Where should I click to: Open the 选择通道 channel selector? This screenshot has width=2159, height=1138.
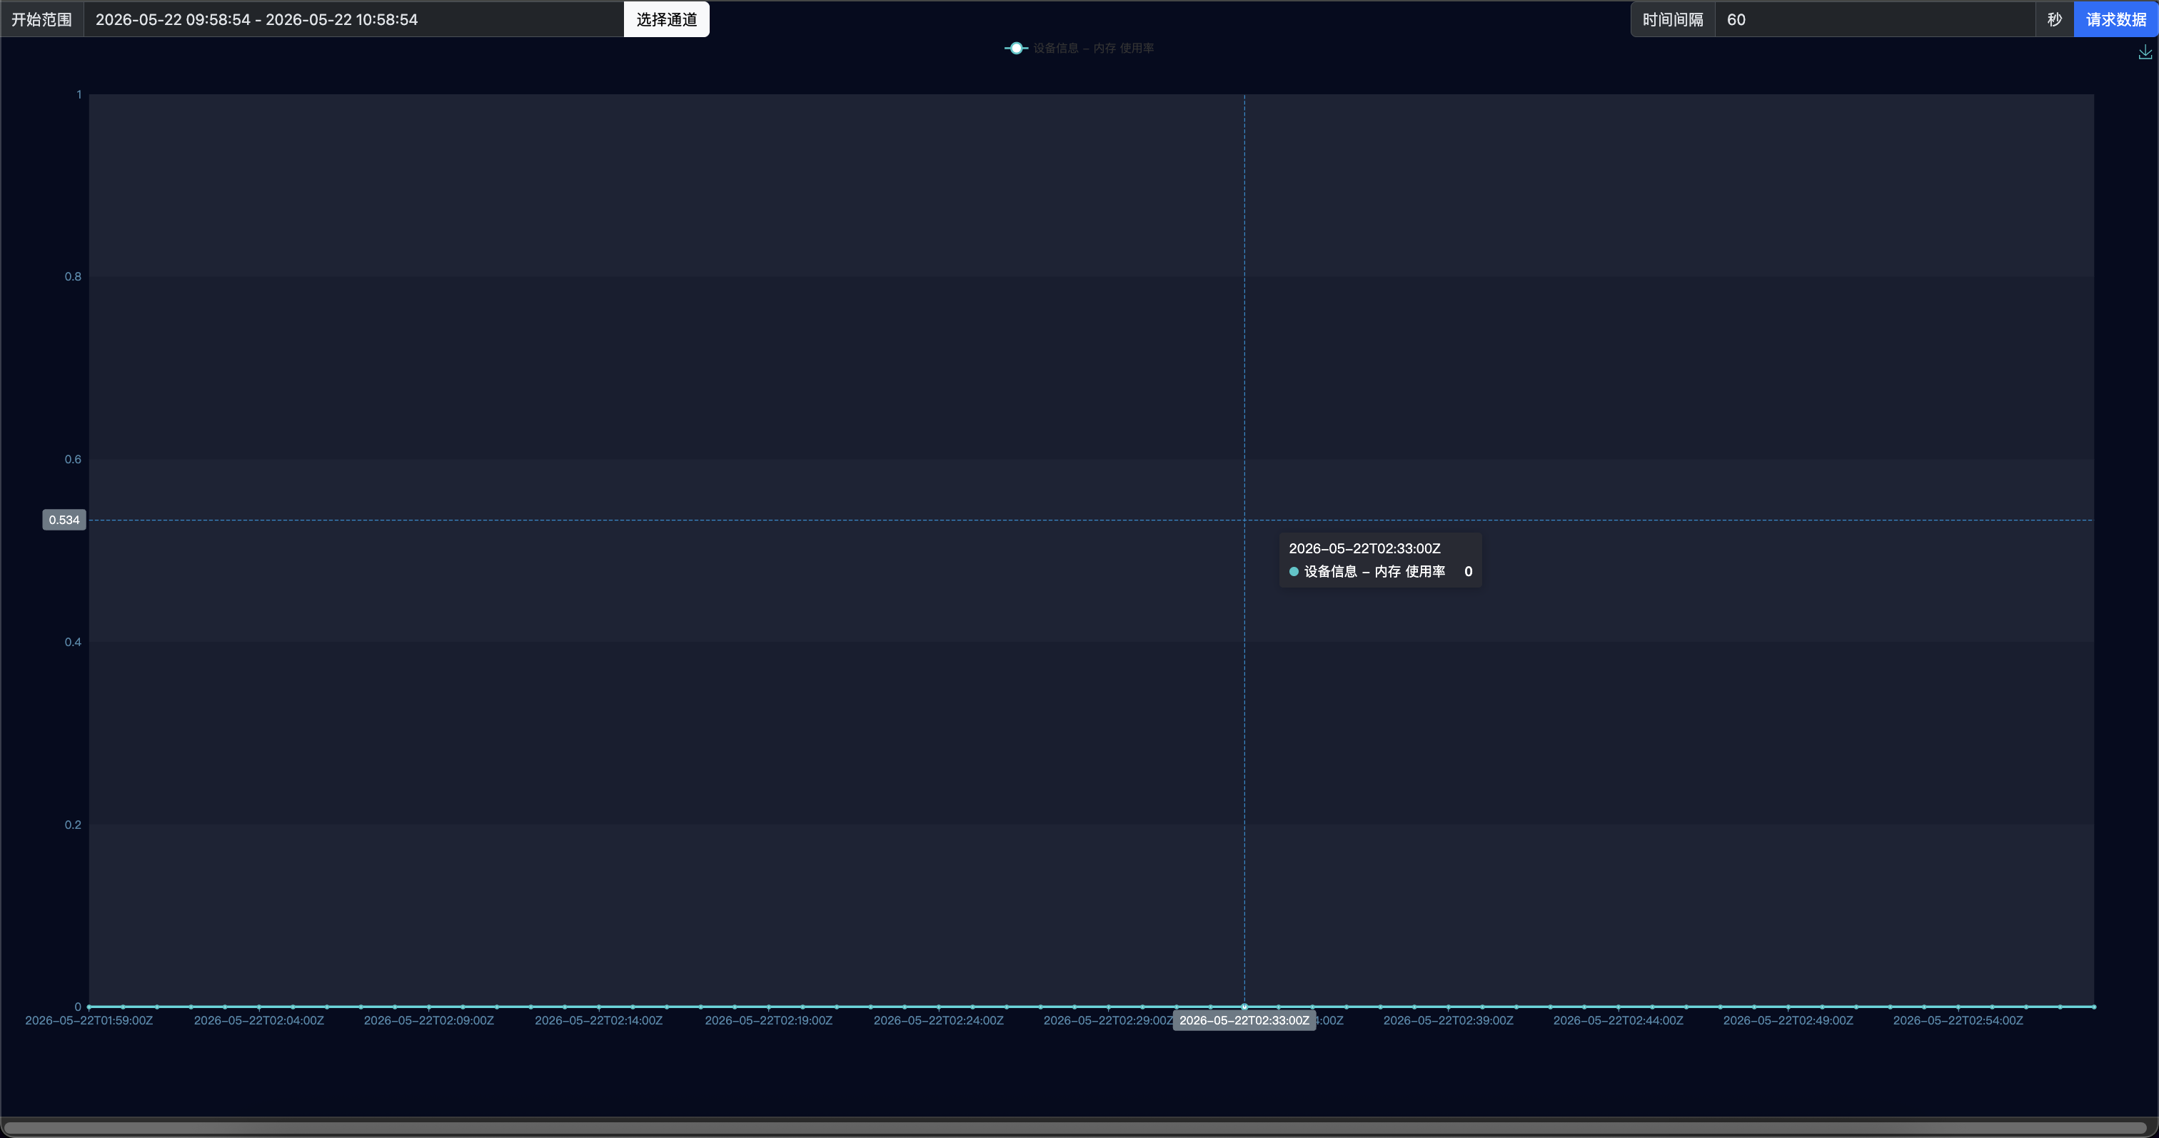pos(666,19)
